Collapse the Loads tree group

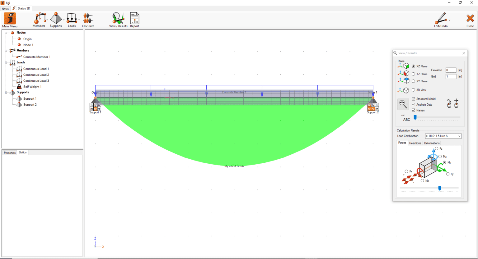(6, 62)
